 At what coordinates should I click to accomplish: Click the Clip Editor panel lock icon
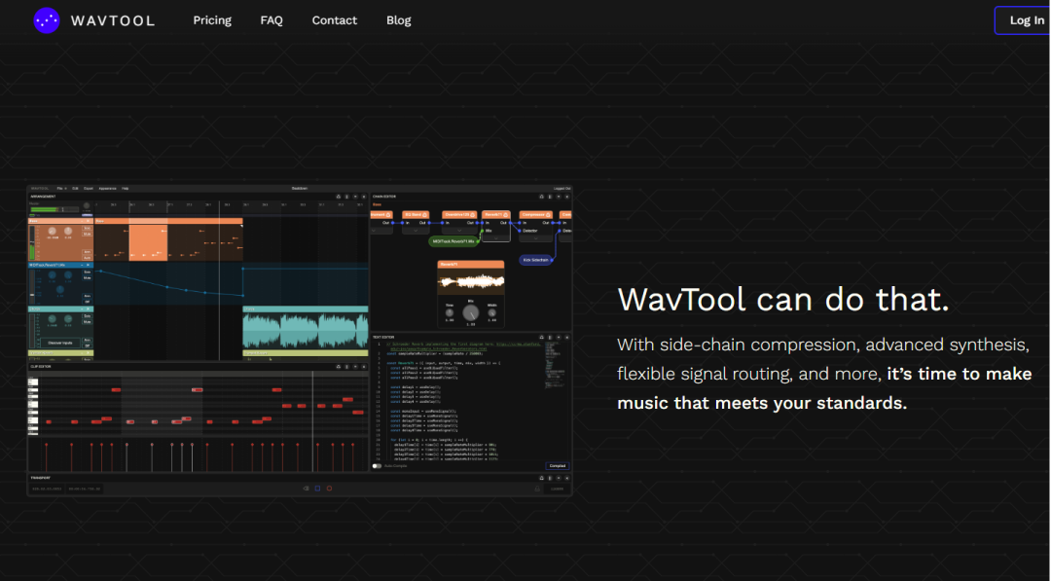point(339,367)
